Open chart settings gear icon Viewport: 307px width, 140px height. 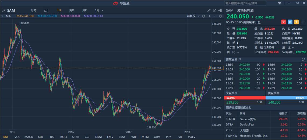click(220, 16)
